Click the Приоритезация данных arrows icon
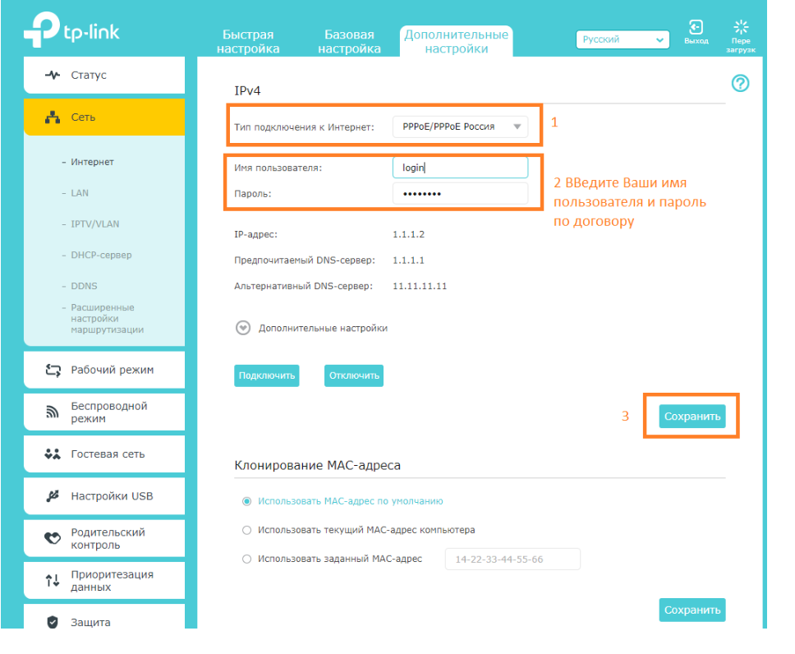The height and width of the screenshot is (654, 795). tap(53, 580)
